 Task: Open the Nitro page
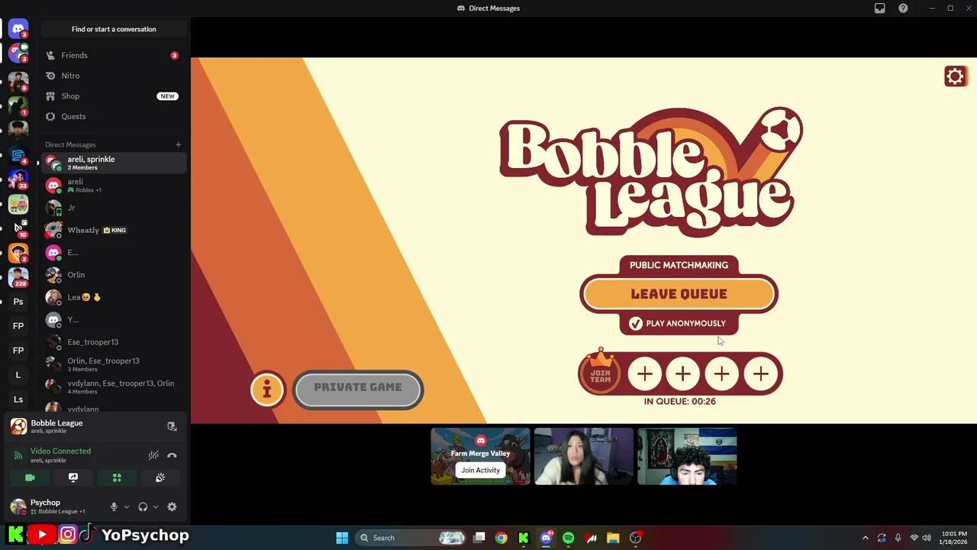114,76
